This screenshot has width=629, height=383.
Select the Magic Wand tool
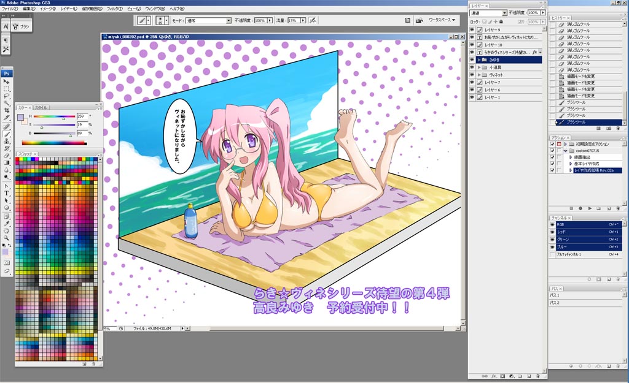pos(6,103)
